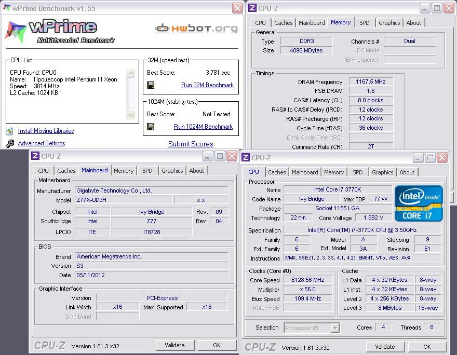457x355 pixels.
Task: Click the Specification field i7-3770K
Action: (362, 230)
